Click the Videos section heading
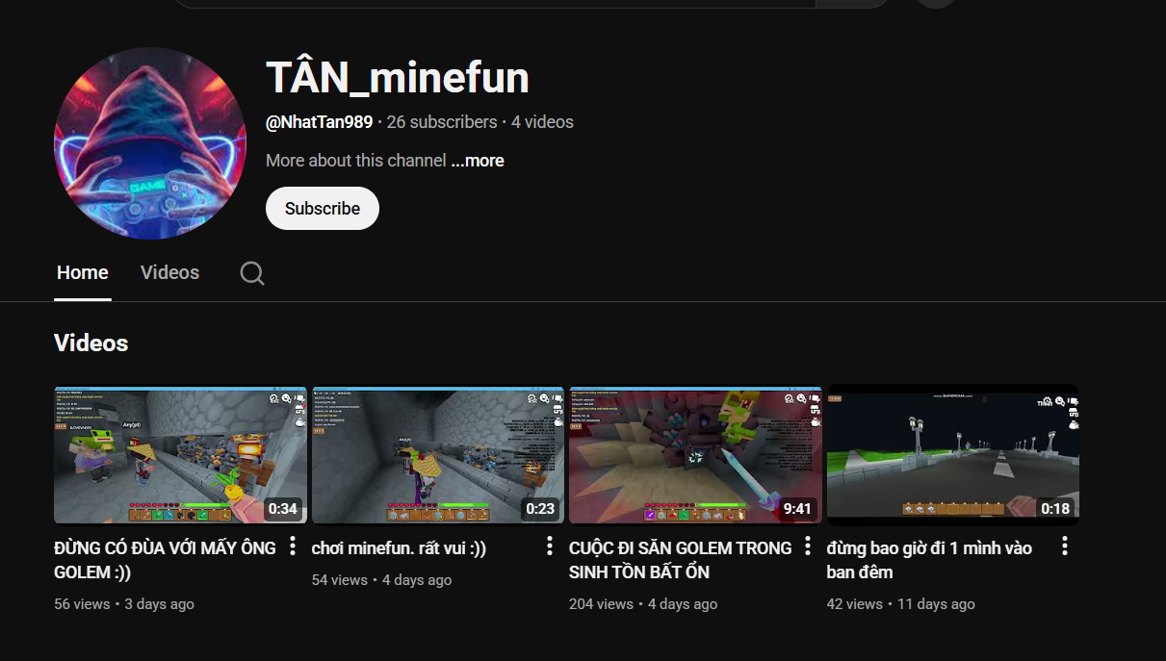The width and height of the screenshot is (1166, 661). (91, 343)
